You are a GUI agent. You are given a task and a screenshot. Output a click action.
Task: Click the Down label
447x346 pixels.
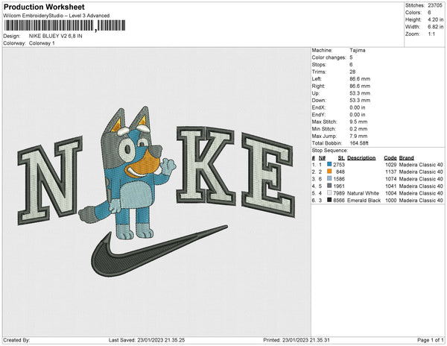pyautogui.click(x=319, y=100)
